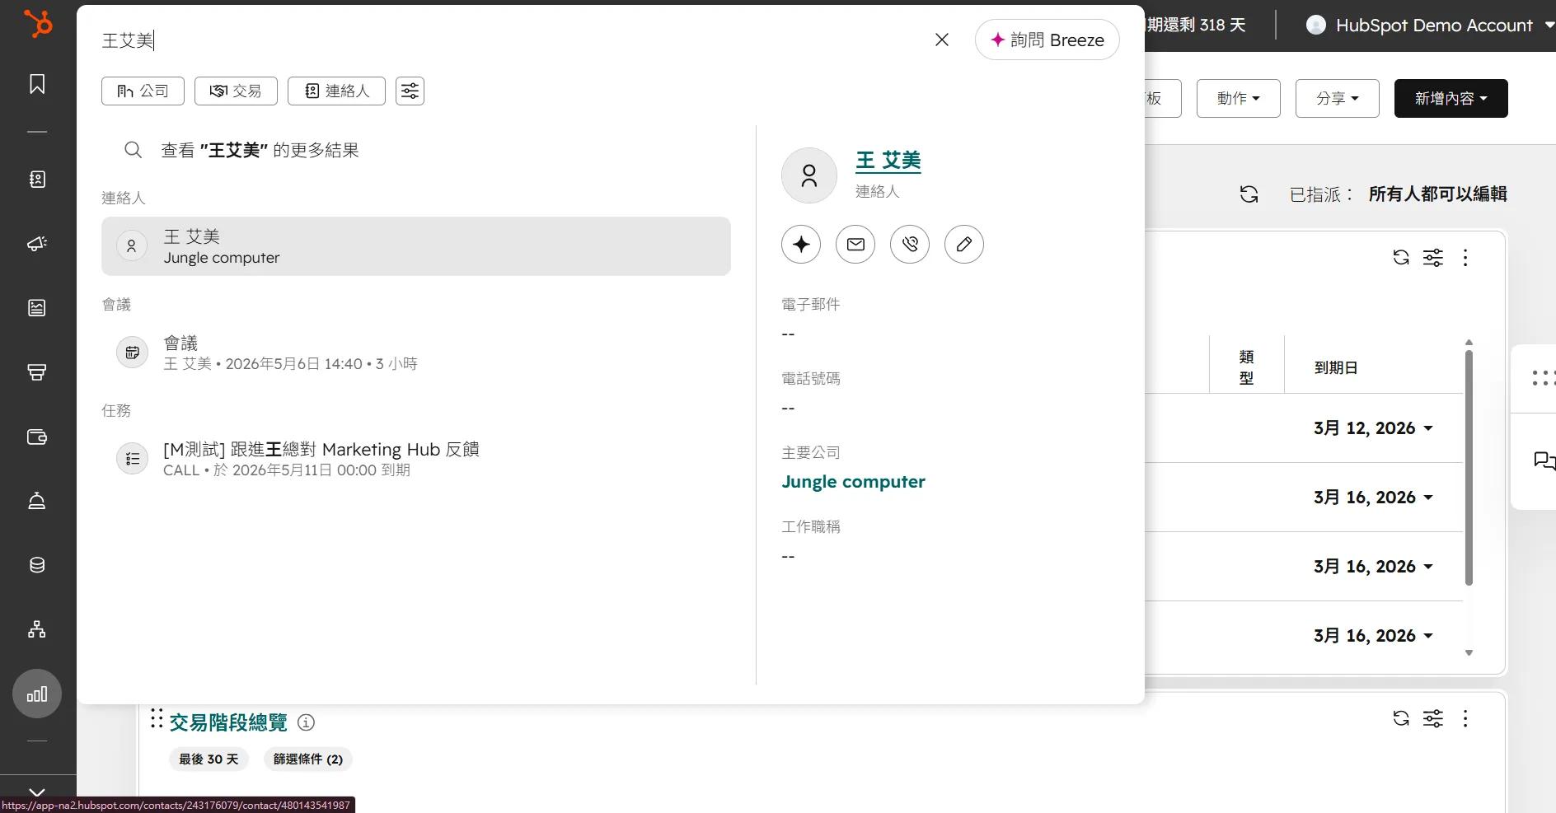This screenshot has width=1556, height=813.
Task: Filter search results by 交易
Action: click(236, 91)
